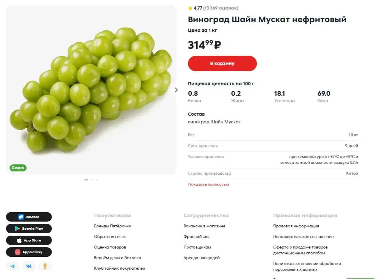
Task: Show next product photo with arrow
Action: pos(176,90)
